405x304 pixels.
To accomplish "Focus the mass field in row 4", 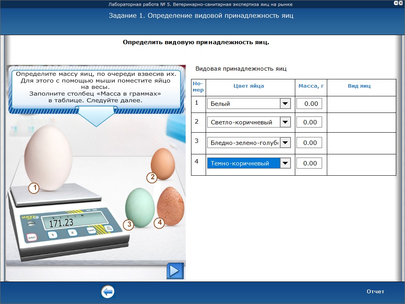I will click(x=309, y=163).
